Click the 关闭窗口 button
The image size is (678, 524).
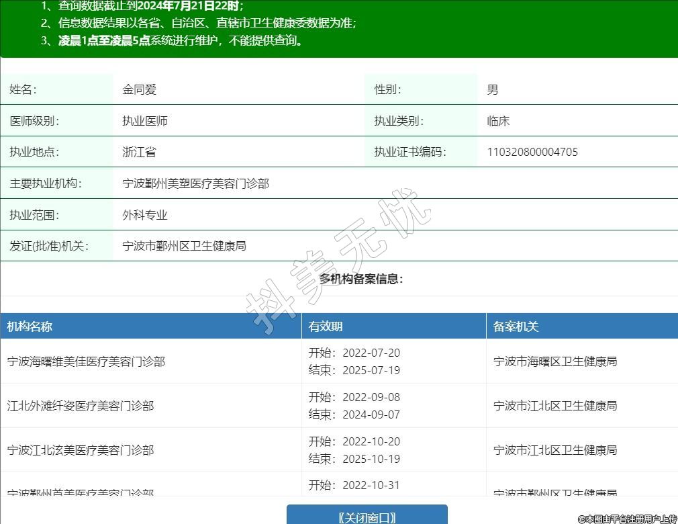(367, 517)
